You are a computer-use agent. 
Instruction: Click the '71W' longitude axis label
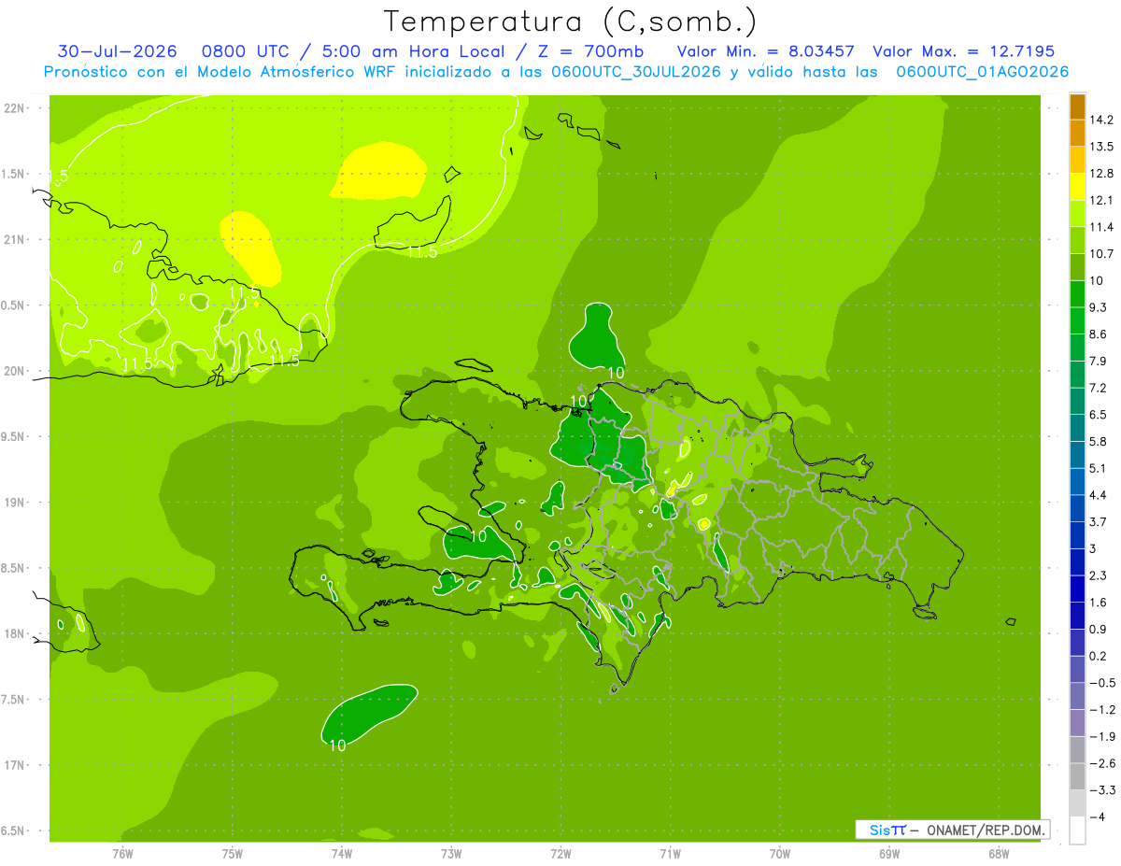click(670, 854)
